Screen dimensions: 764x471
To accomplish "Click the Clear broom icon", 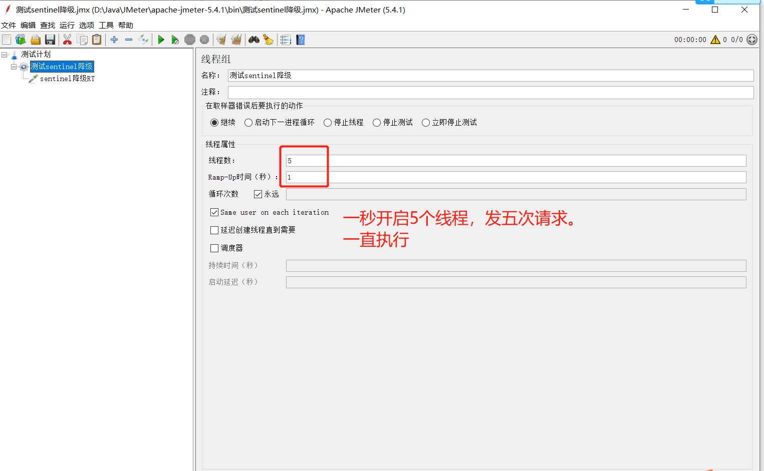I will coord(221,40).
